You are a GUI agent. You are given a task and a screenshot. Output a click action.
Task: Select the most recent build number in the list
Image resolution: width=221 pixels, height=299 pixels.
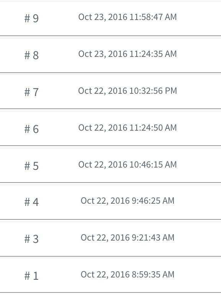pos(31,18)
